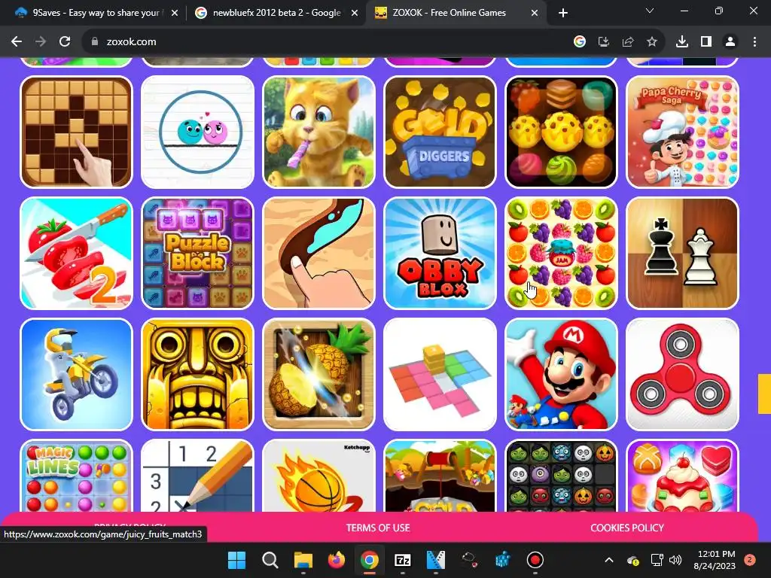
Task: Launch the Talking Ginger cat game
Action: 318,132
